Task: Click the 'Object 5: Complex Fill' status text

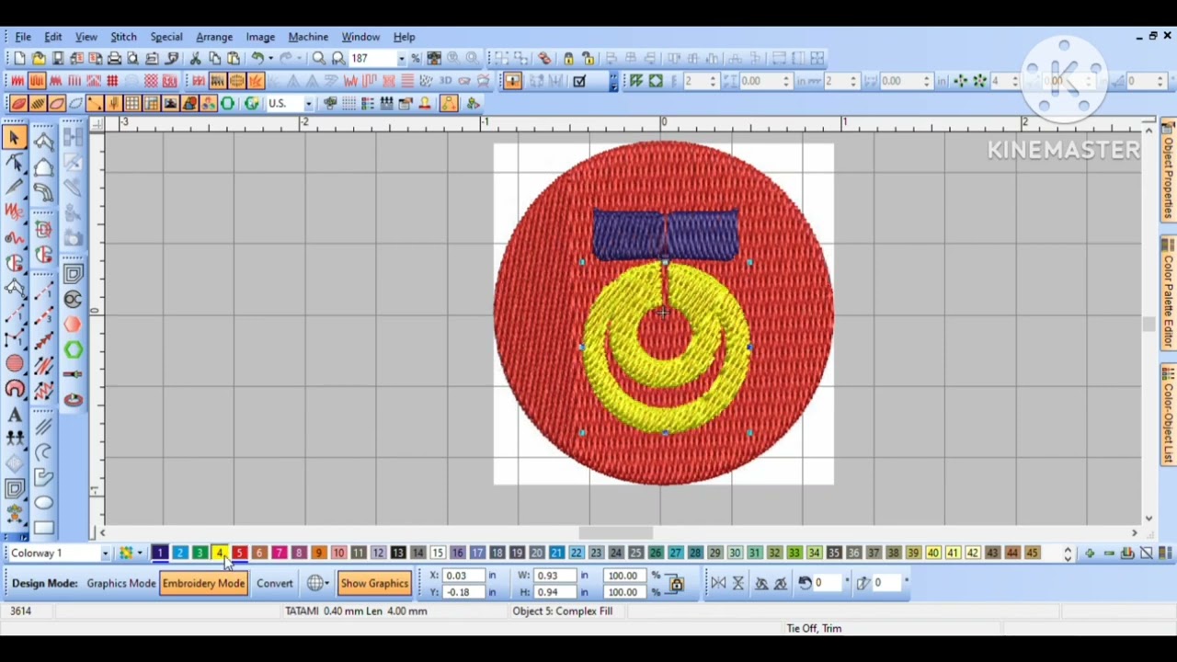Action: 562,611
